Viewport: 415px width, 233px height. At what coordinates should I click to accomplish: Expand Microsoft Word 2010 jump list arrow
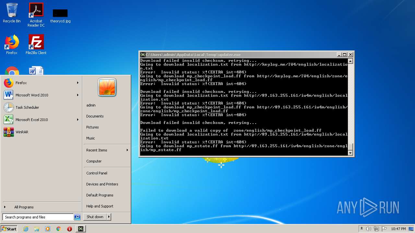coord(77,95)
